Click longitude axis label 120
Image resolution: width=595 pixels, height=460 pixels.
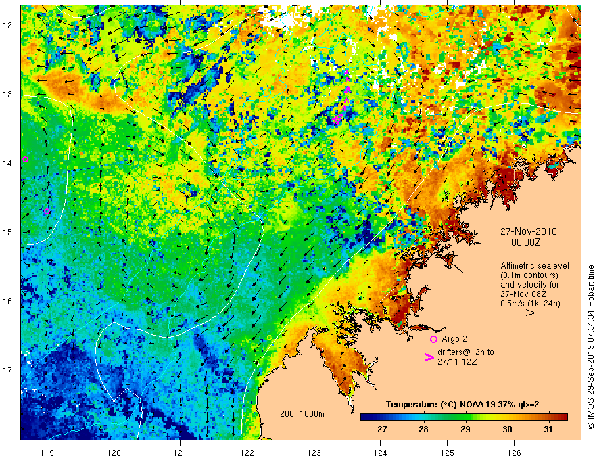(114, 453)
